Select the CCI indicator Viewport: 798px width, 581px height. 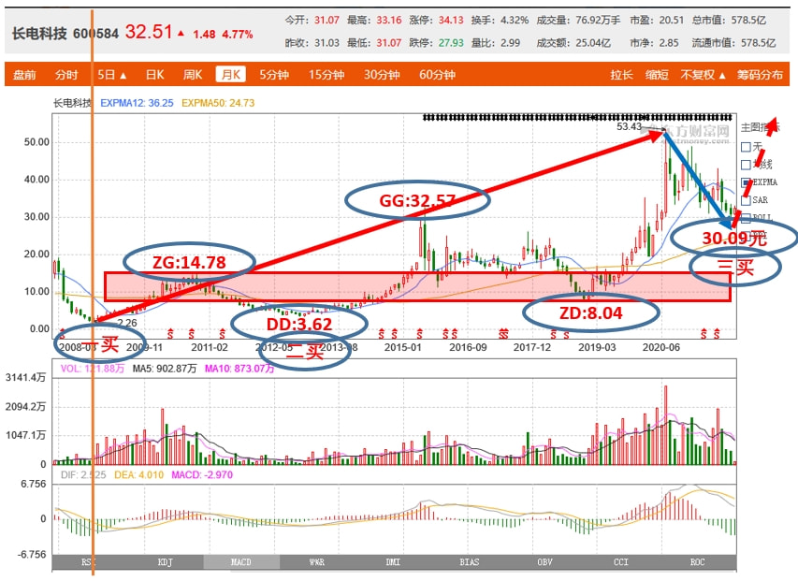[620, 562]
